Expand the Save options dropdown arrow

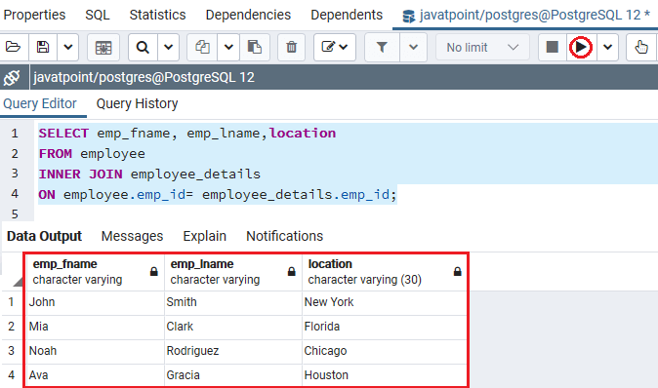click(x=68, y=47)
